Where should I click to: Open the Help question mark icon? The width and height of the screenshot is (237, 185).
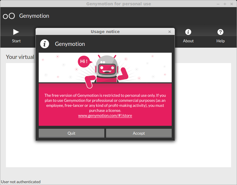(220, 32)
